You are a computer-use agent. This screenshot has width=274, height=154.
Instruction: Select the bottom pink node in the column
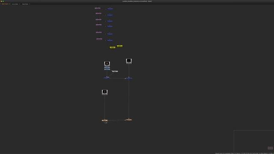point(99,39)
